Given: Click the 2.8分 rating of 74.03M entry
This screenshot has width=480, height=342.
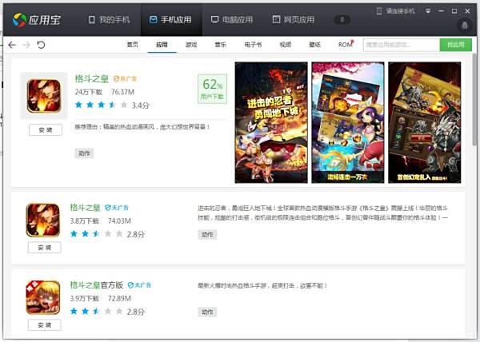Looking at the screenshot, I should coord(107,234).
